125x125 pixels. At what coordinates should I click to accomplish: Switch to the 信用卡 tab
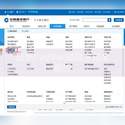point(86,26)
